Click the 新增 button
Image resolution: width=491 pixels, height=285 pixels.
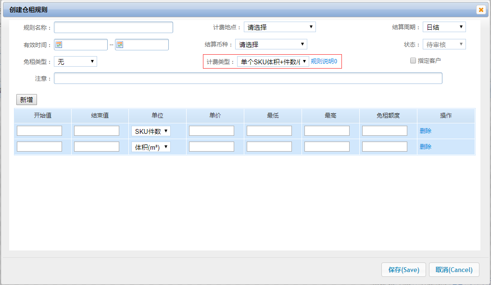26,100
